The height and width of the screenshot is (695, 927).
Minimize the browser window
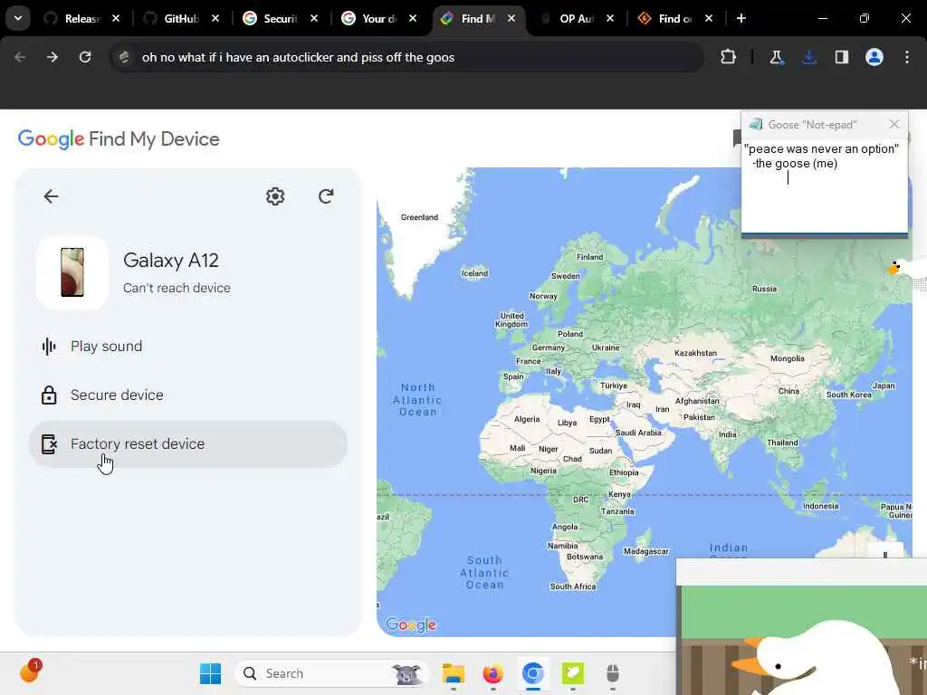tap(822, 18)
